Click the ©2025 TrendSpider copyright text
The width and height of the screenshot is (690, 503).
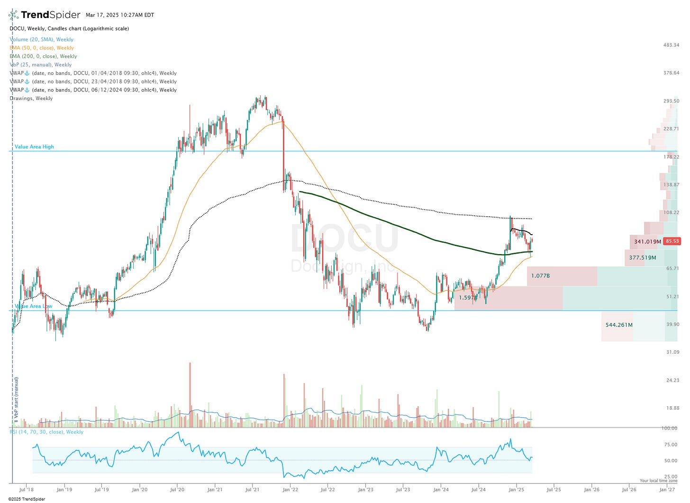pos(27,499)
